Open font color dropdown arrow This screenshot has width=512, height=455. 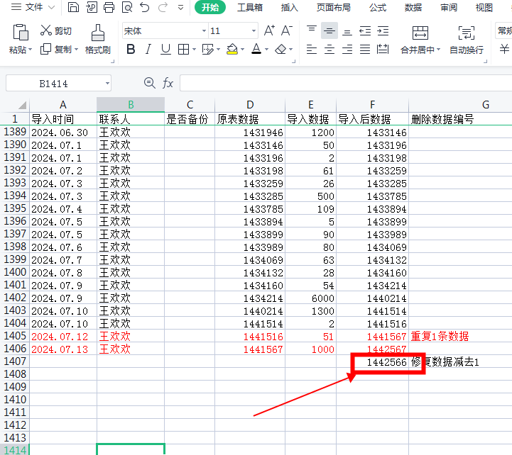(x=266, y=50)
